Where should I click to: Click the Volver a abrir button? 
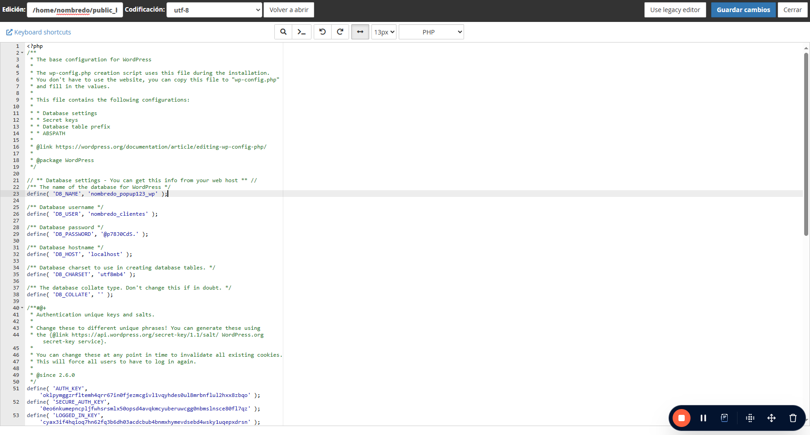coord(289,10)
